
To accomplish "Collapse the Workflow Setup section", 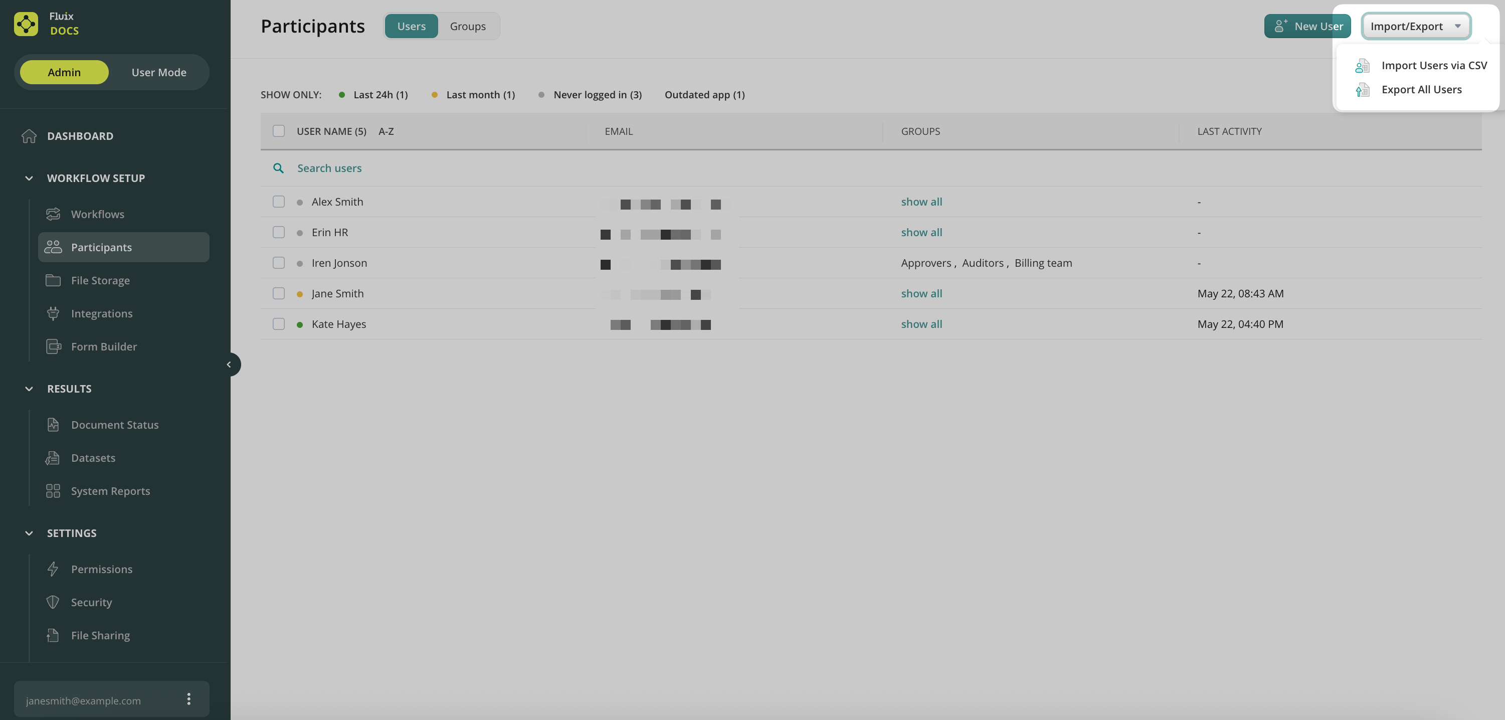I will tap(29, 178).
